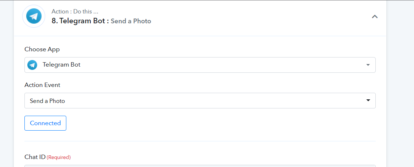Click empty space in the action header bar
The image size is (414, 167).
coord(255,16)
